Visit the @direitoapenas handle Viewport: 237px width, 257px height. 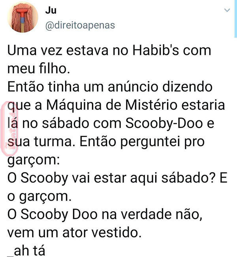click(x=80, y=25)
